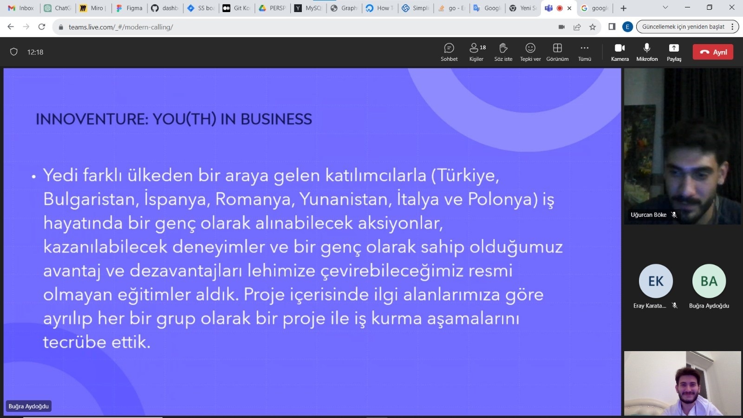Raise hand with Söz iste
The image size is (743, 418).
coord(503,52)
